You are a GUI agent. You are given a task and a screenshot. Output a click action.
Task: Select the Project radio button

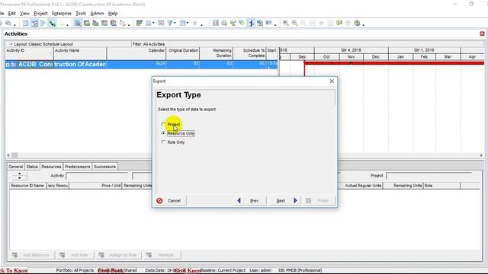163,124
